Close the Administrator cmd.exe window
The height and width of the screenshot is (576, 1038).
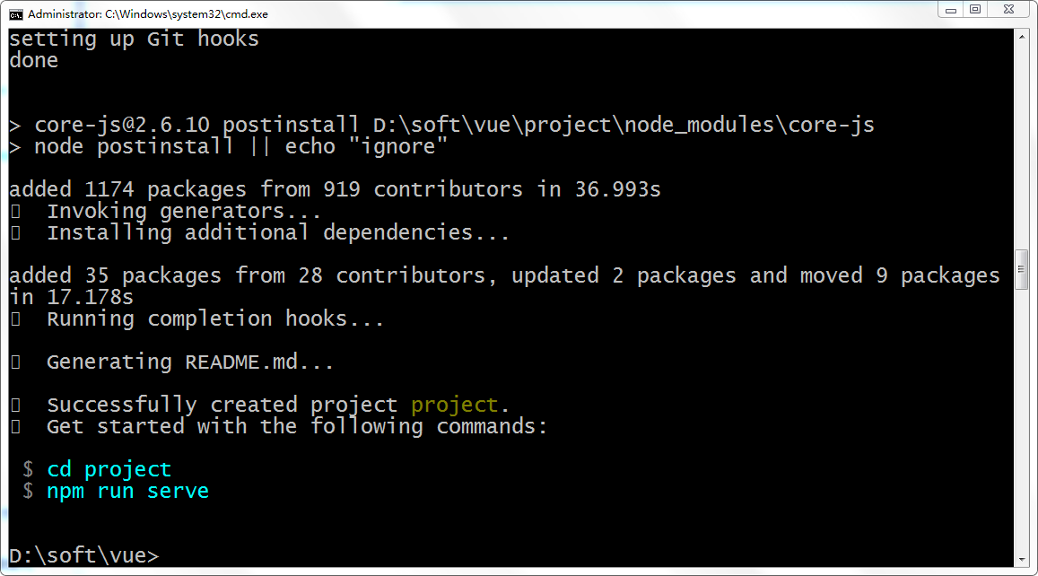pyautogui.click(x=1009, y=10)
